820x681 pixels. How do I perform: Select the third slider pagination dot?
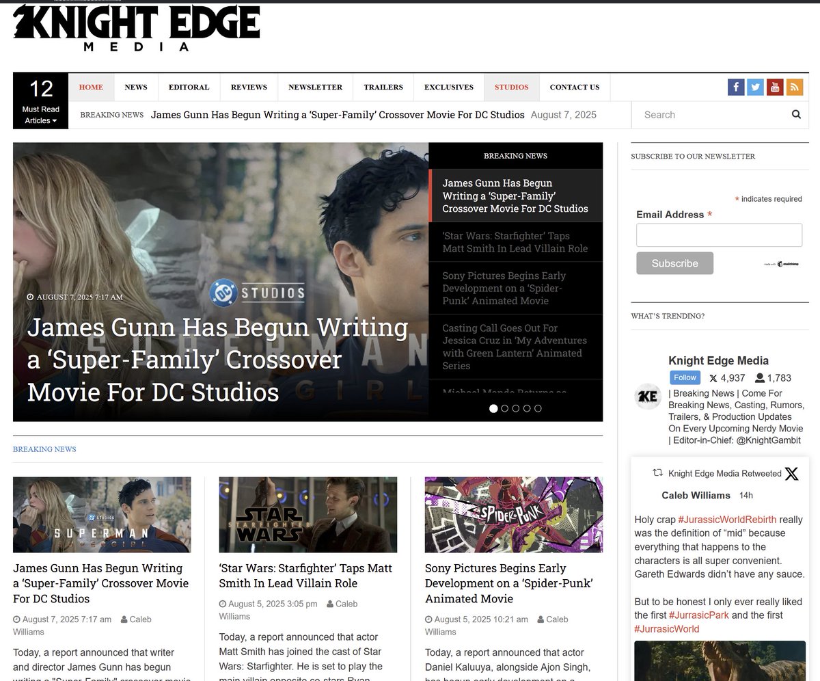pos(515,408)
